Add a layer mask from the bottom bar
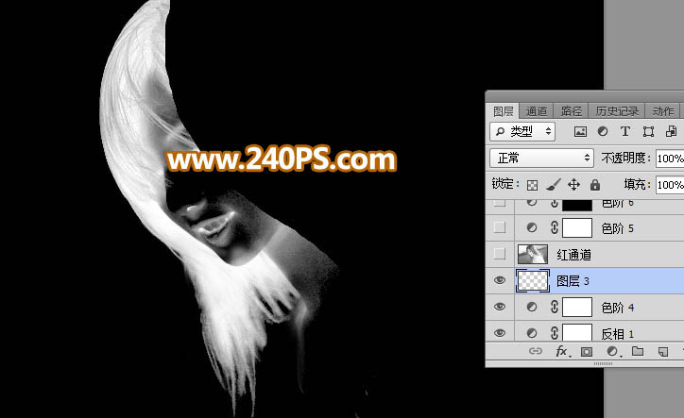Image resolution: width=684 pixels, height=418 pixels. coord(586,351)
